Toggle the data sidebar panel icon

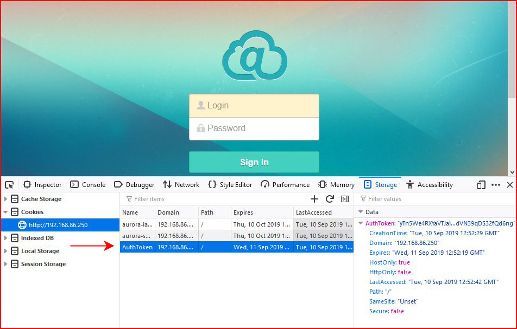coord(345,199)
